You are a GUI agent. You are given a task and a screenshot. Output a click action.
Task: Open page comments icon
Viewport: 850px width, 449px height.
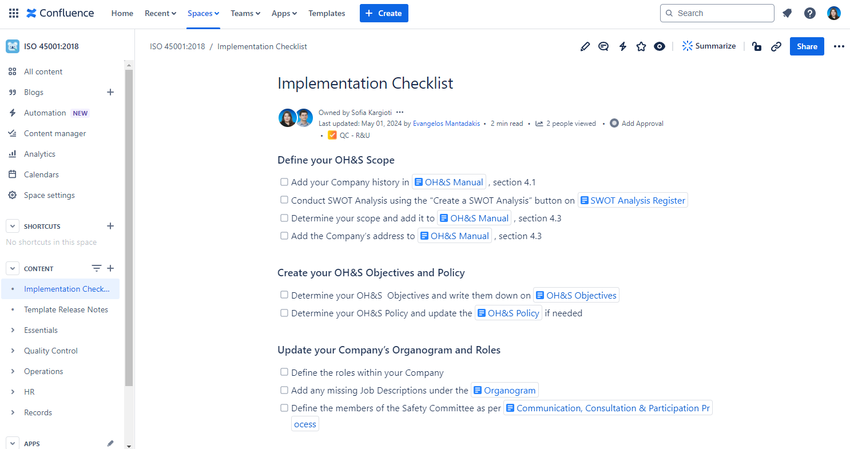click(x=603, y=46)
